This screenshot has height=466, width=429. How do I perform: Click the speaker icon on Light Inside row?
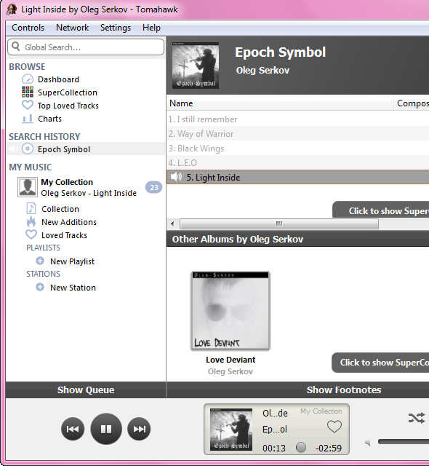coord(176,177)
